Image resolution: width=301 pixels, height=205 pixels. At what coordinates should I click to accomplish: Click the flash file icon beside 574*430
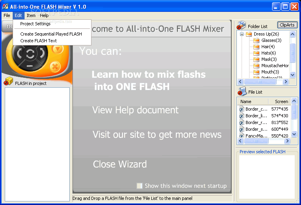pos(242,116)
